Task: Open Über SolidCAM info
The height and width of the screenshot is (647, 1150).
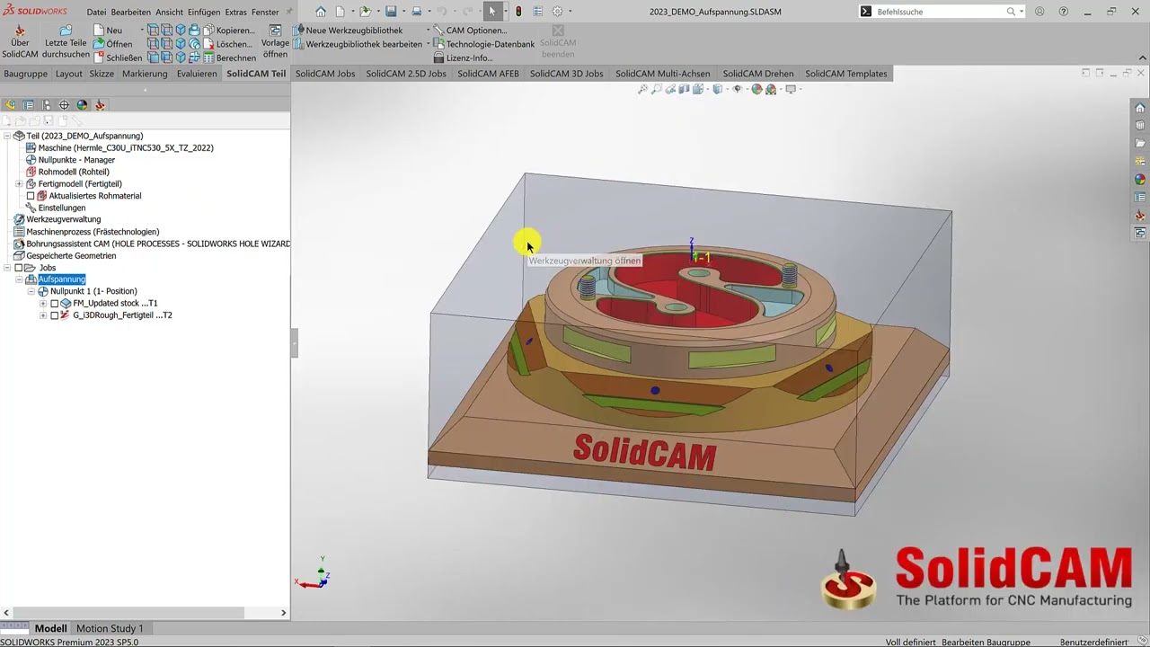Action: (20, 42)
